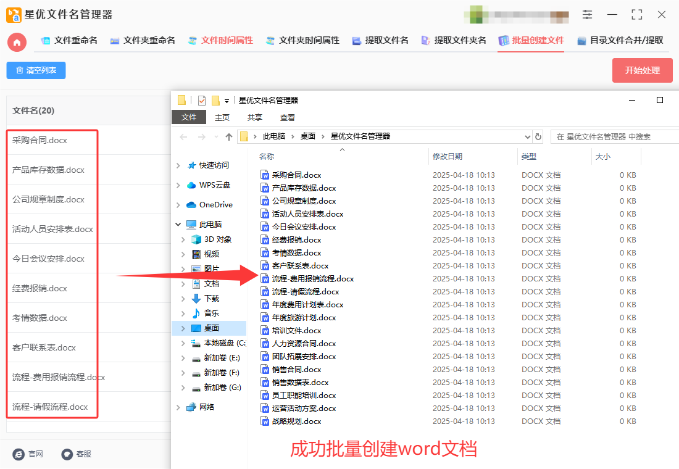
Task: Click the 网络 network icon
Action: [x=191, y=407]
